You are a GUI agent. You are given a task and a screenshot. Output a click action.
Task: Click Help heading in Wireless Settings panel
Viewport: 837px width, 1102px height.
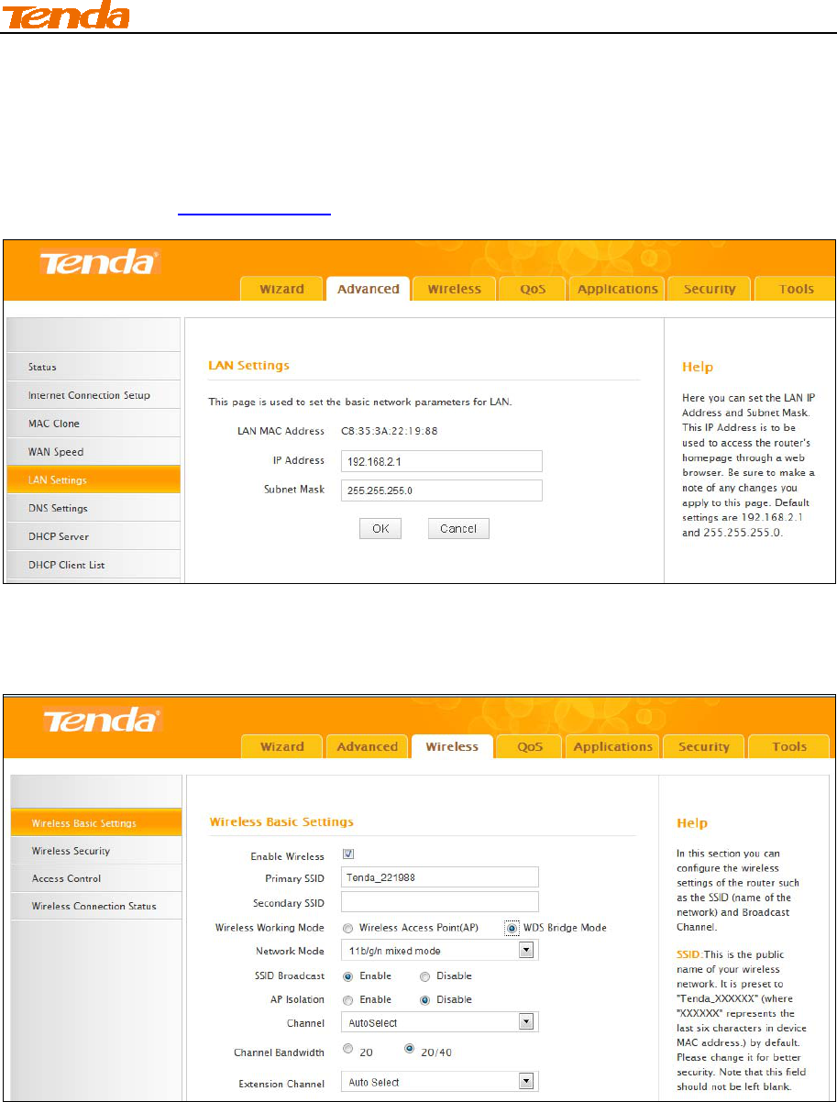coord(692,823)
